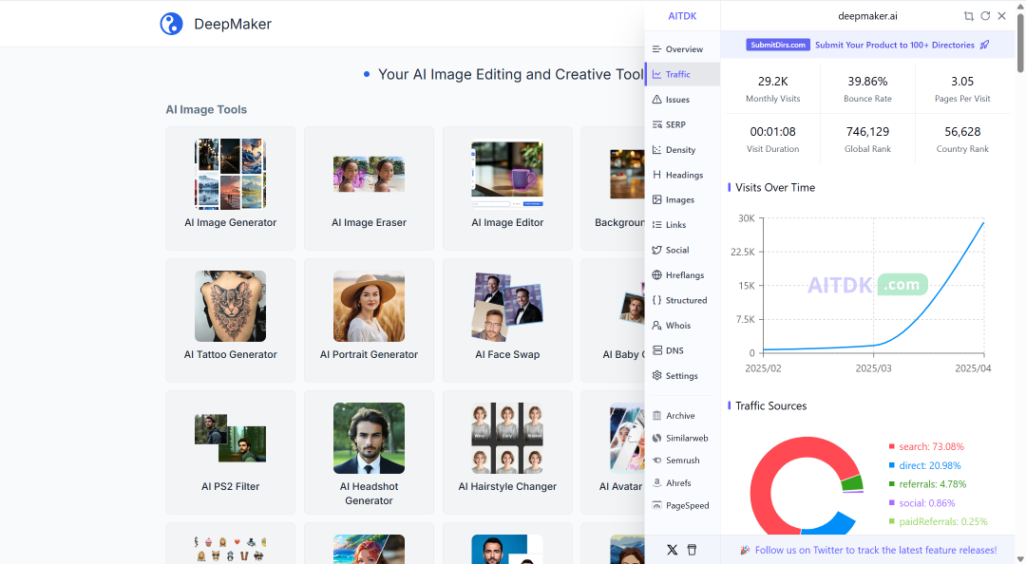Click the trash can icon at panel bottom
Image resolution: width=1026 pixels, height=564 pixels.
tap(692, 550)
